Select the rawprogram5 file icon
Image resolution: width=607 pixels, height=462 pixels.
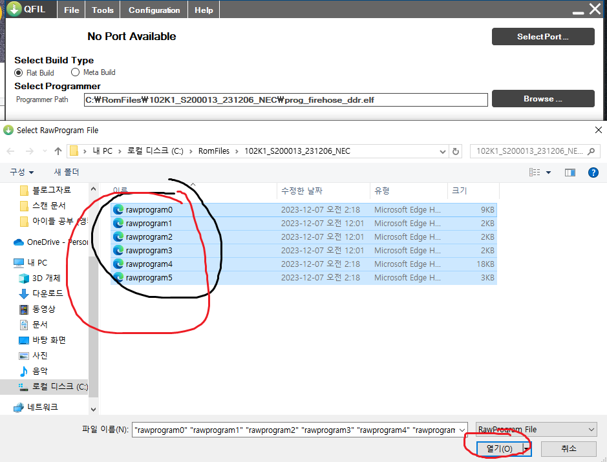pyautogui.click(x=118, y=277)
